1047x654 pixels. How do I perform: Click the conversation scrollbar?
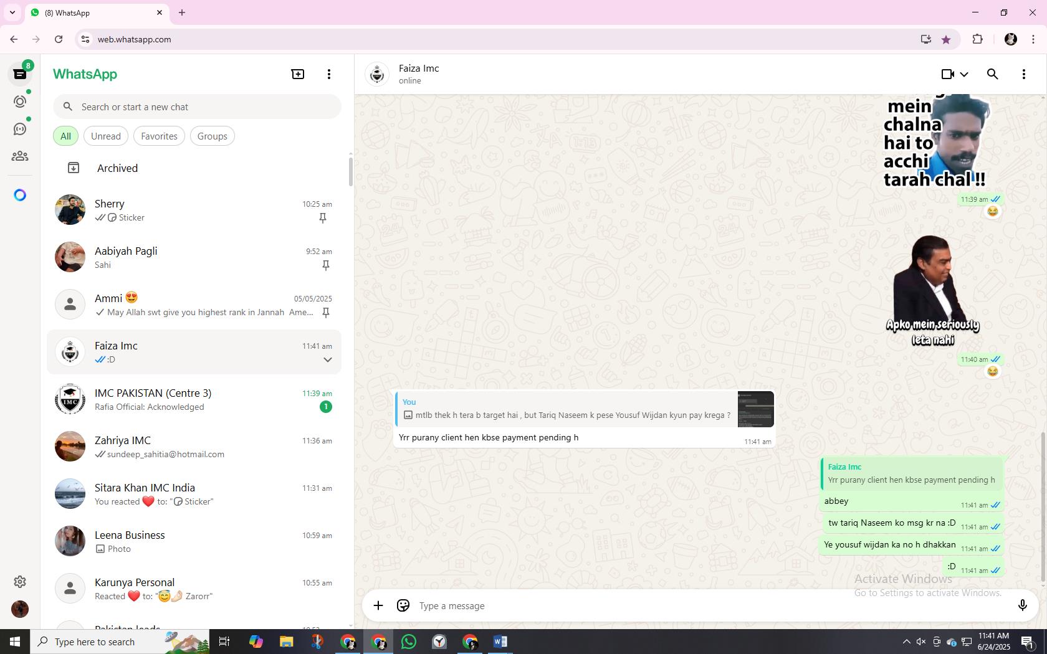(1043, 508)
